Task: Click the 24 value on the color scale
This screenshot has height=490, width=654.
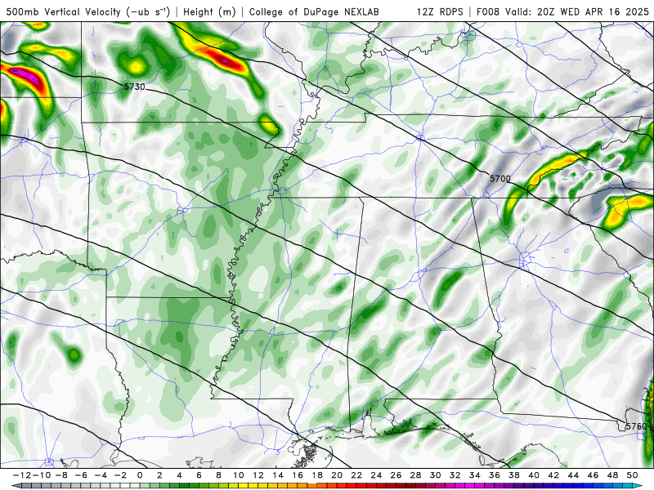Action: (376, 475)
